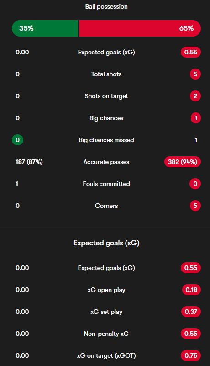Viewport: 210px width, 366px height.
Task: Click the Non-penalty xG label
Action: click(x=106, y=334)
